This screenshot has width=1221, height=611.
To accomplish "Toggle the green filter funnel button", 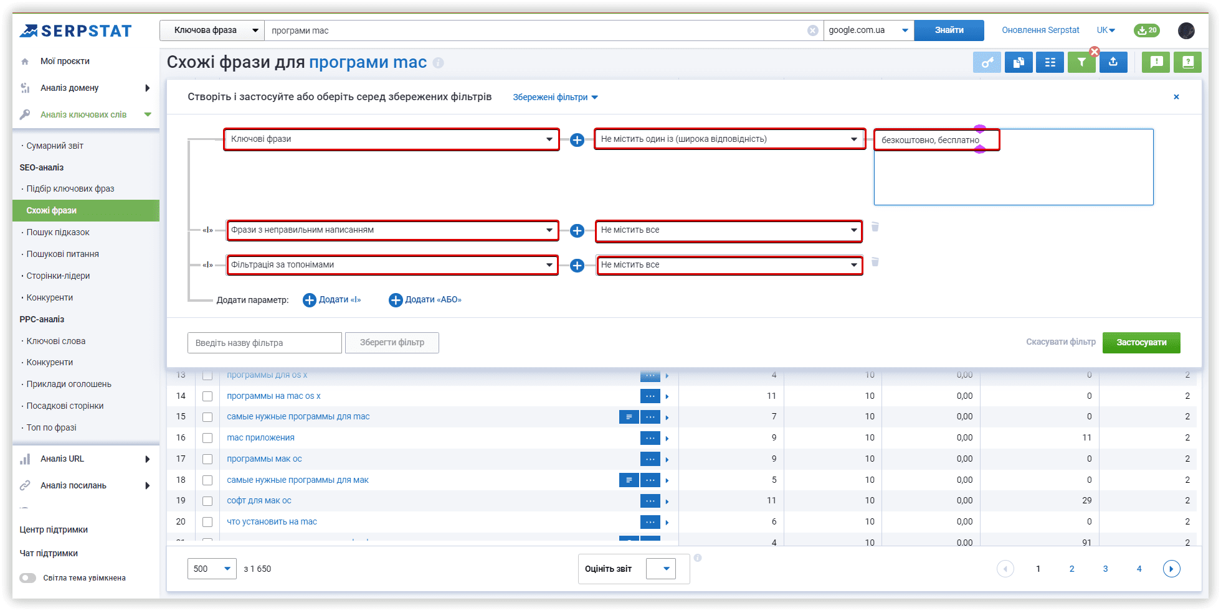I will [1081, 62].
